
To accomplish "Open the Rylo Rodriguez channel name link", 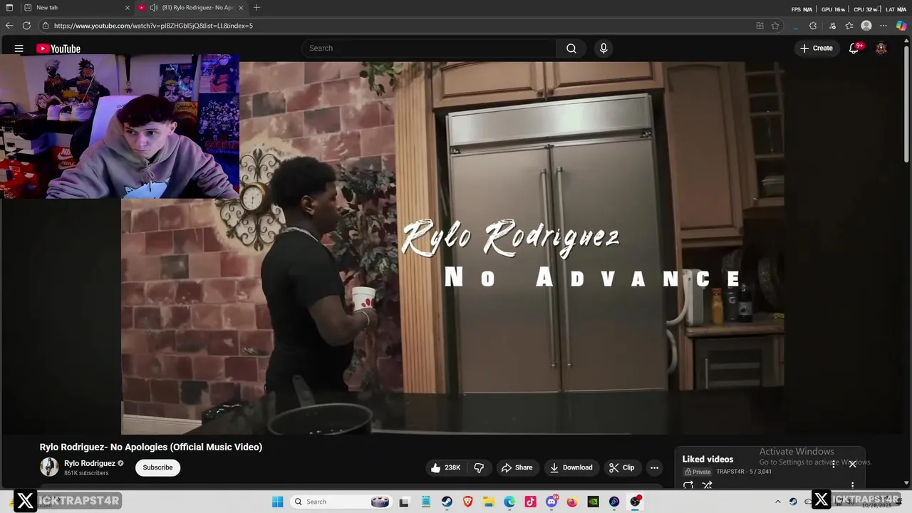I will click(90, 463).
